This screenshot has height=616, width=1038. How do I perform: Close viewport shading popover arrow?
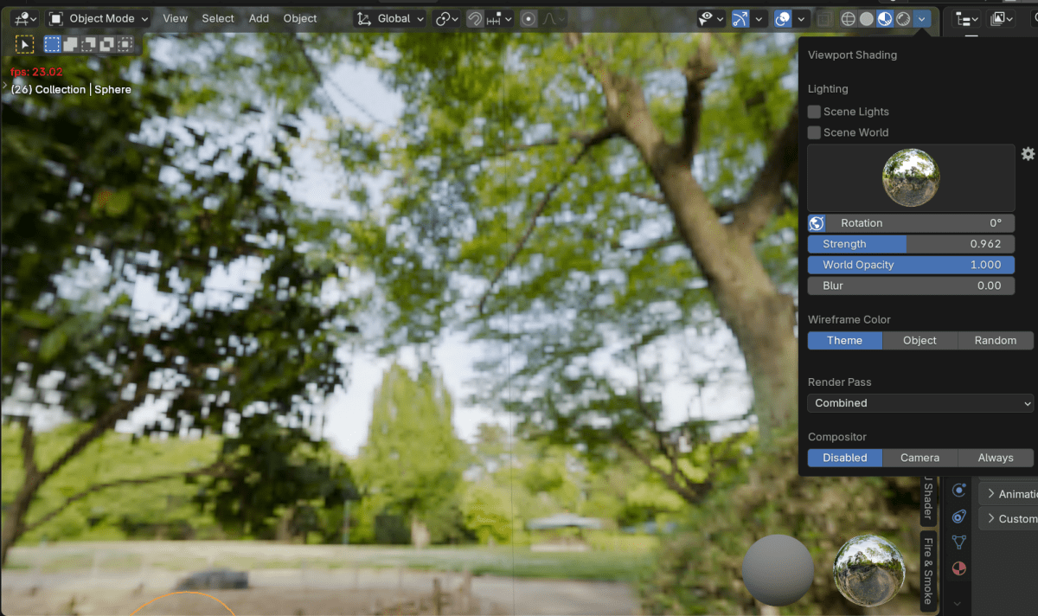click(922, 18)
